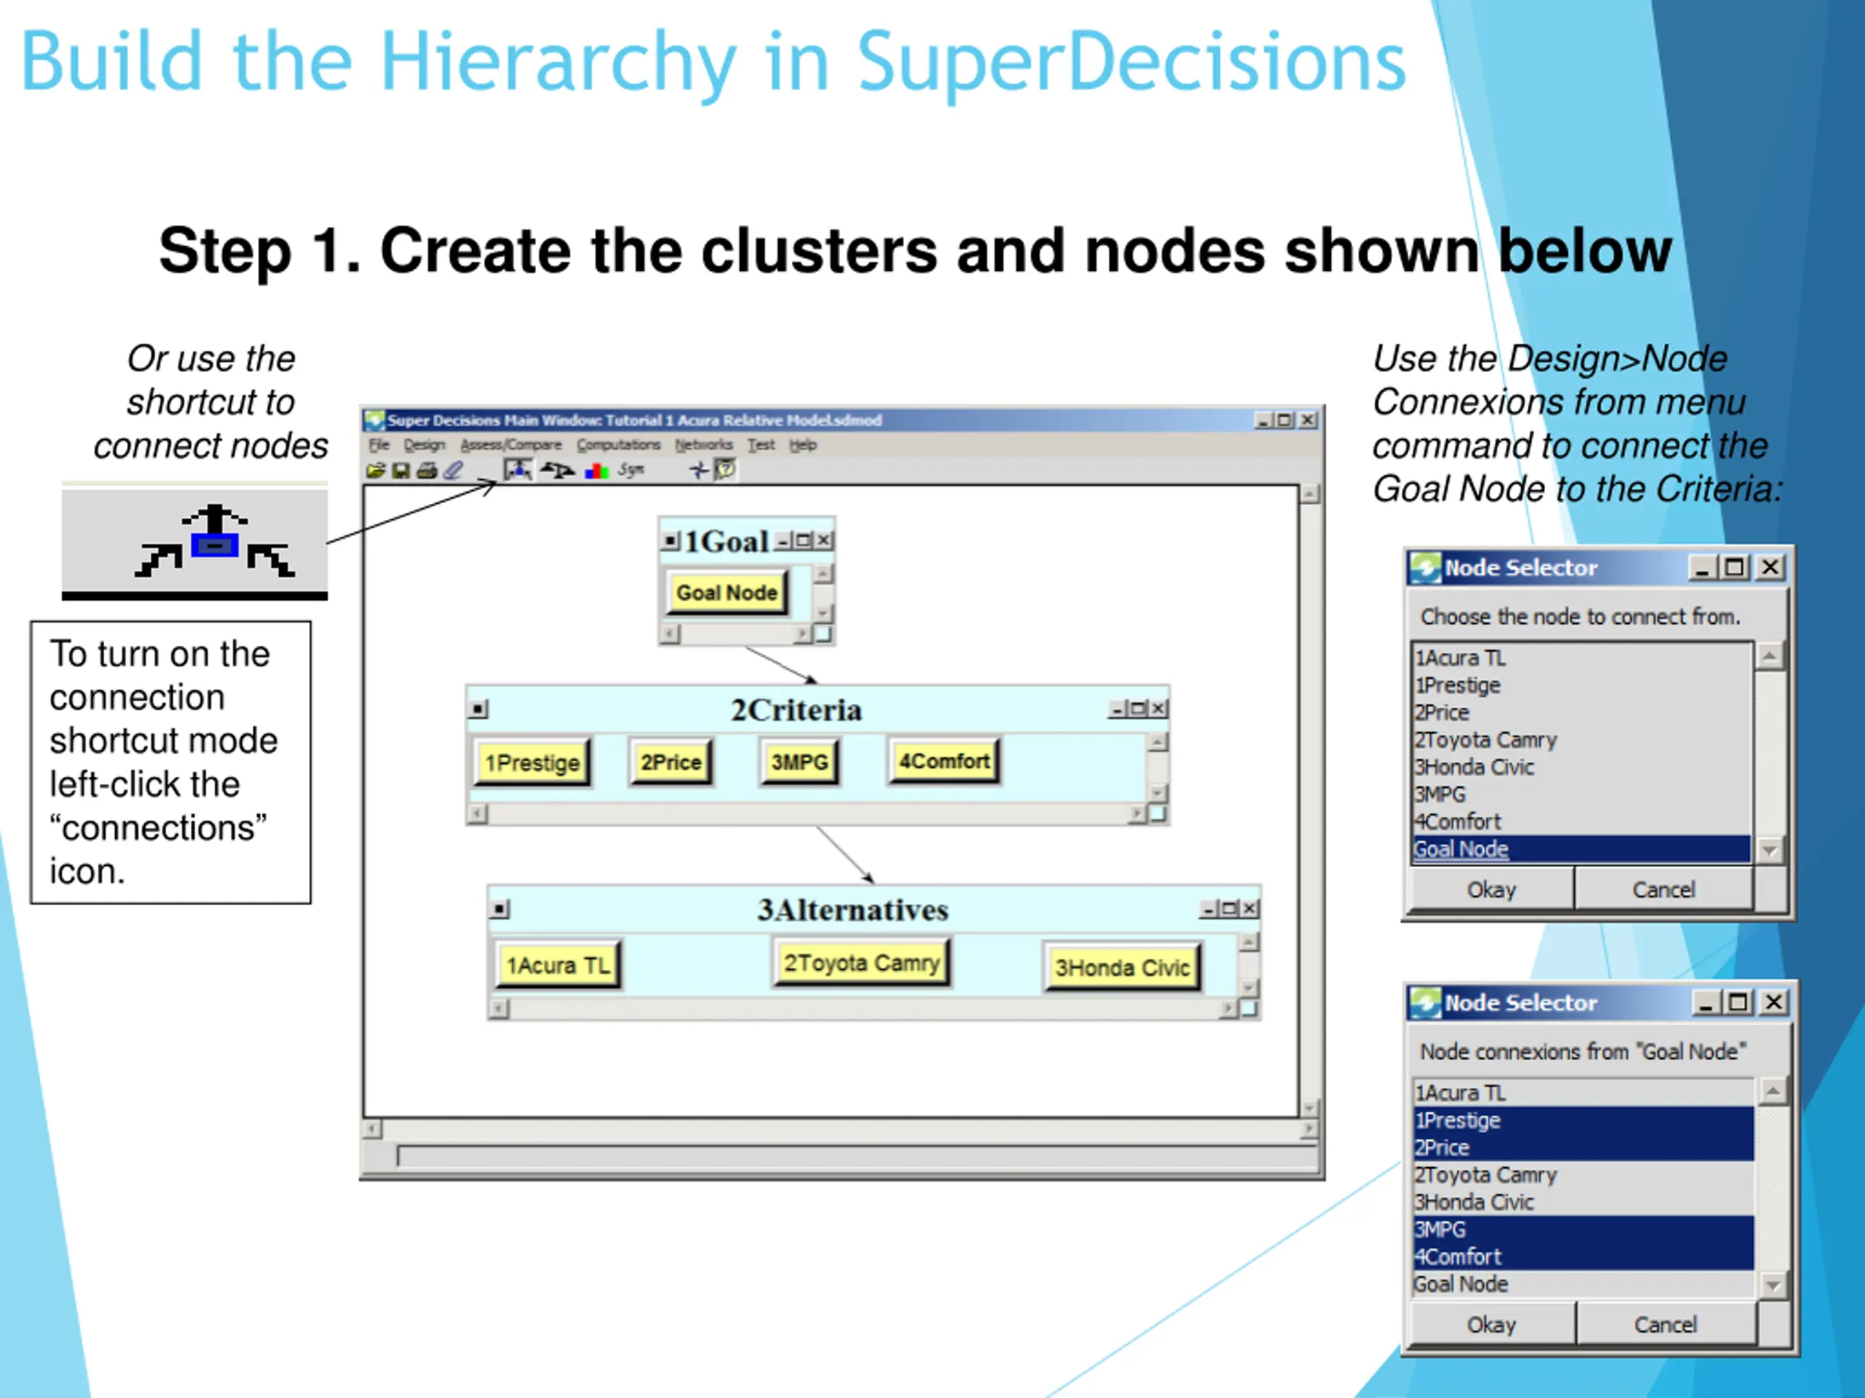The width and height of the screenshot is (1865, 1398).
Task: Select the 2Price node in 2Criteria
Action: [x=671, y=762]
